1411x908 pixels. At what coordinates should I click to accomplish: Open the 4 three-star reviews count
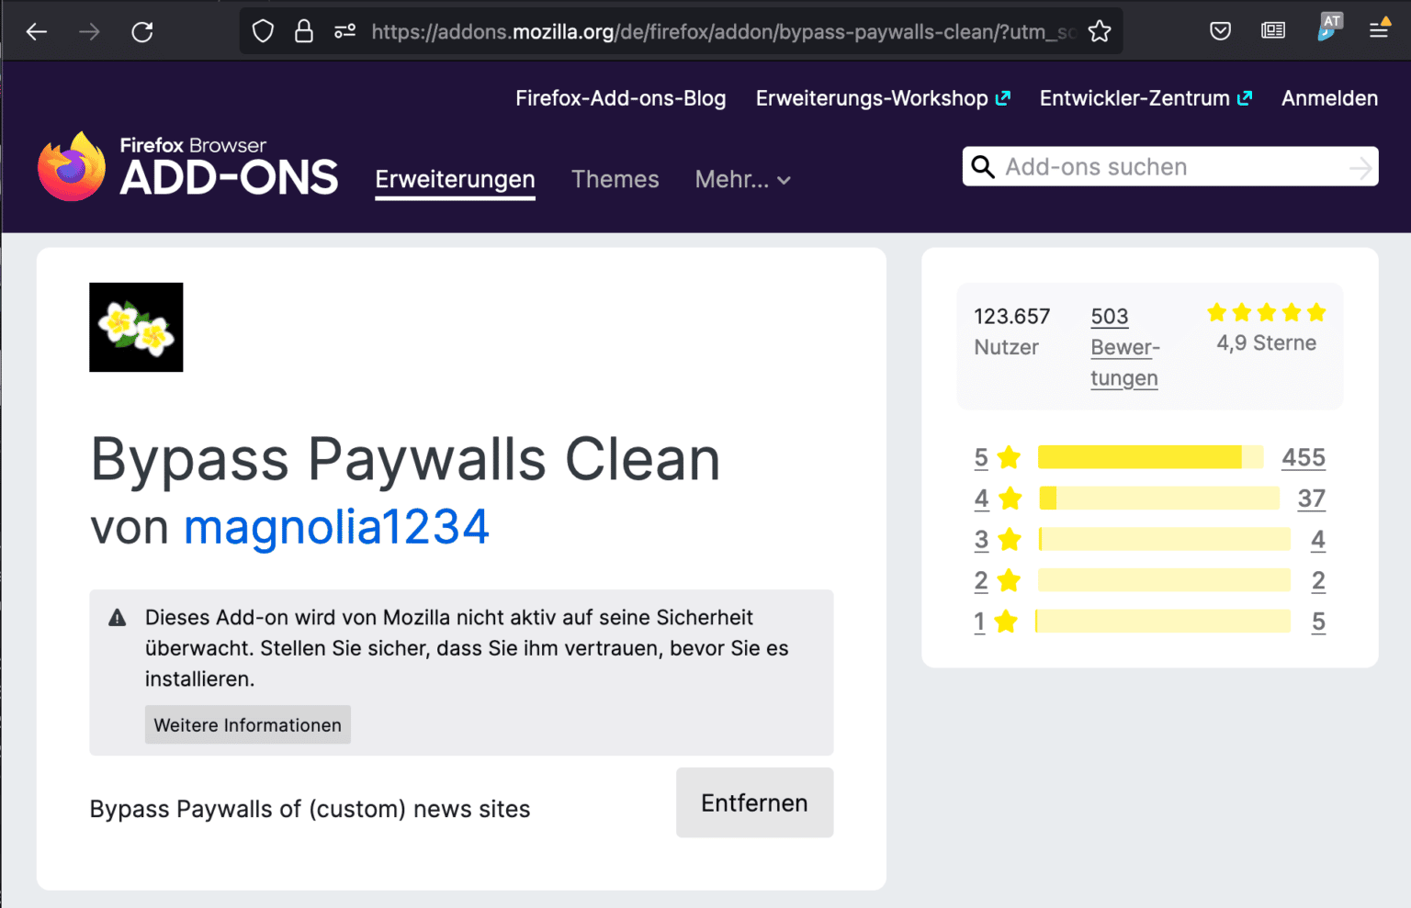pyautogui.click(x=1318, y=540)
